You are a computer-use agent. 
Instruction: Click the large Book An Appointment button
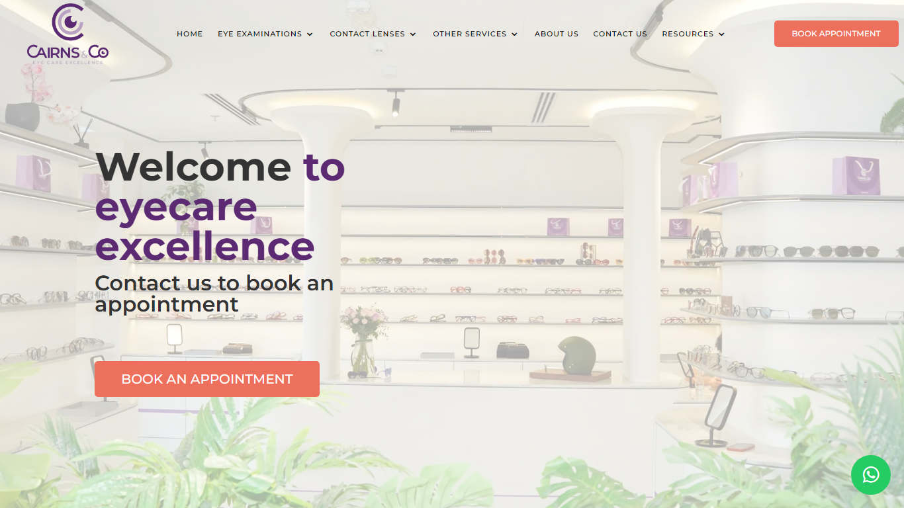[207, 379]
